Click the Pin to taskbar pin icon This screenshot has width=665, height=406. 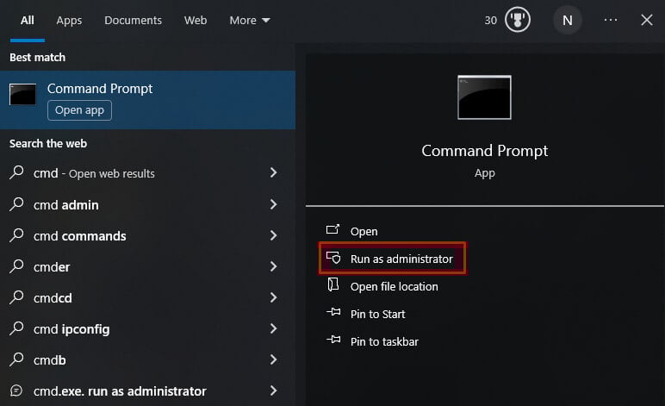pyautogui.click(x=332, y=341)
